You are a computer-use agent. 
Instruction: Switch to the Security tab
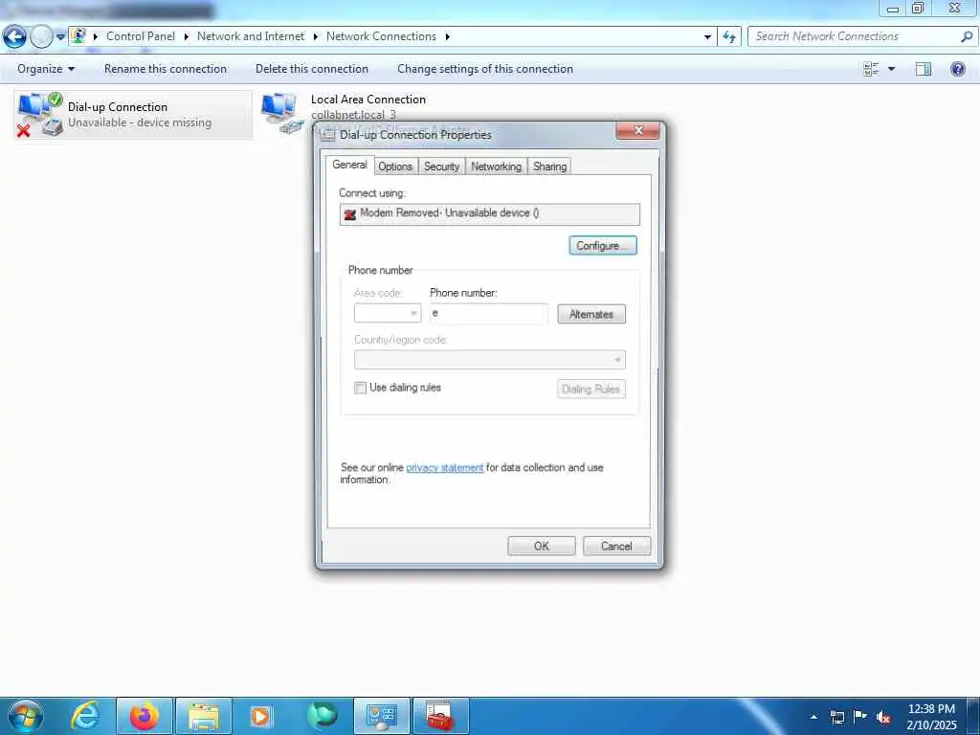441,167
